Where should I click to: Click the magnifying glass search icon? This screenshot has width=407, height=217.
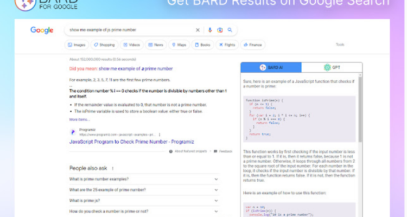click(230, 30)
